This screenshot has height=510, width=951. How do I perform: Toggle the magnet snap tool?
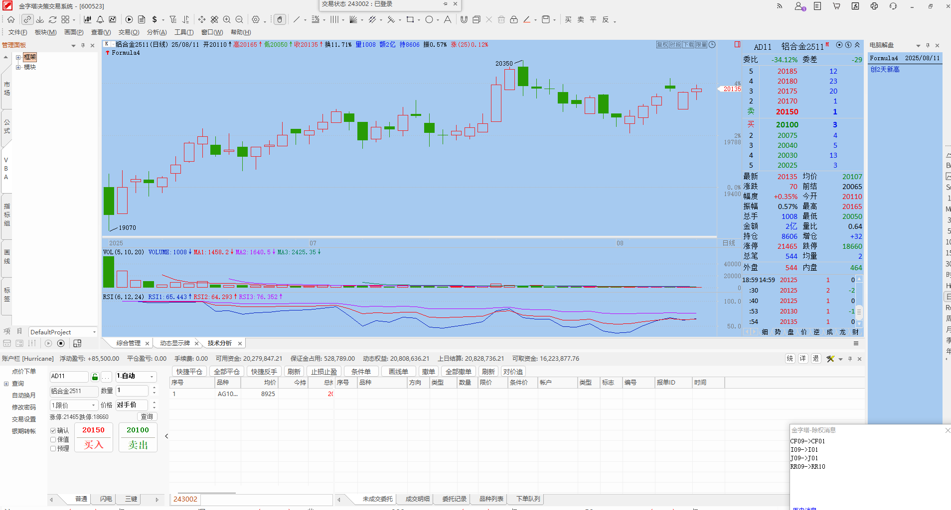point(464,19)
